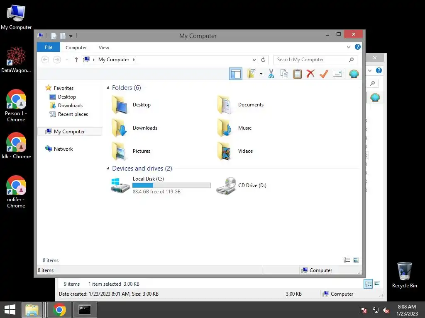
Task: Open Chrome from the taskbar
Action: (x=59, y=310)
